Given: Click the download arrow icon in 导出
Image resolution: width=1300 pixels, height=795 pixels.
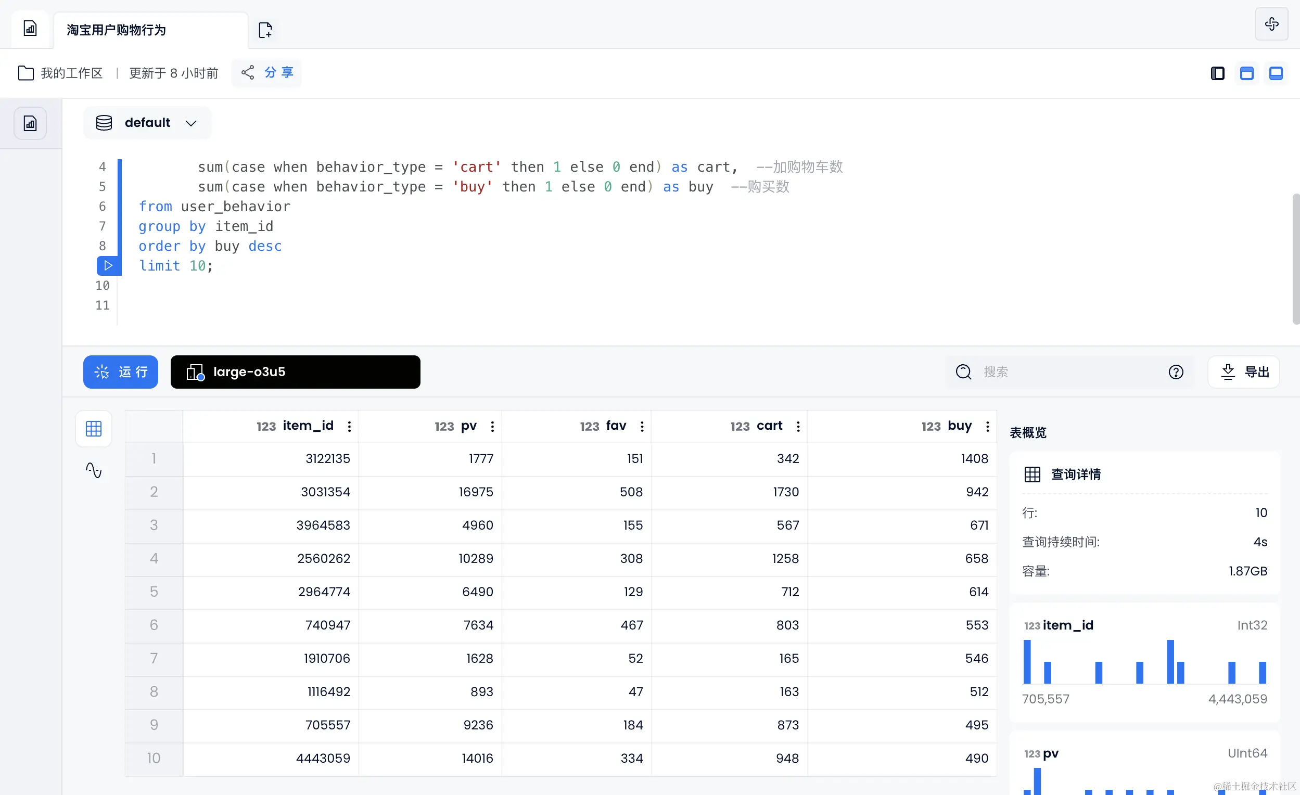Looking at the screenshot, I should pos(1228,372).
